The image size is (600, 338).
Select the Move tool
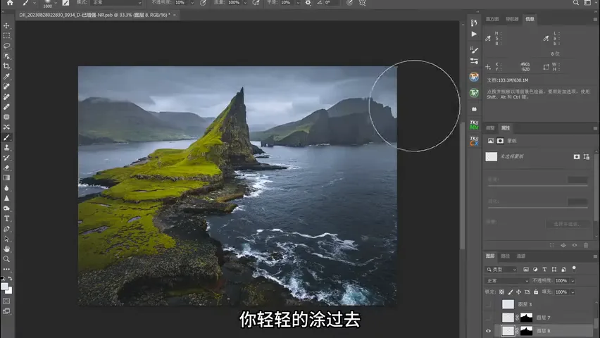pyautogui.click(x=6, y=25)
